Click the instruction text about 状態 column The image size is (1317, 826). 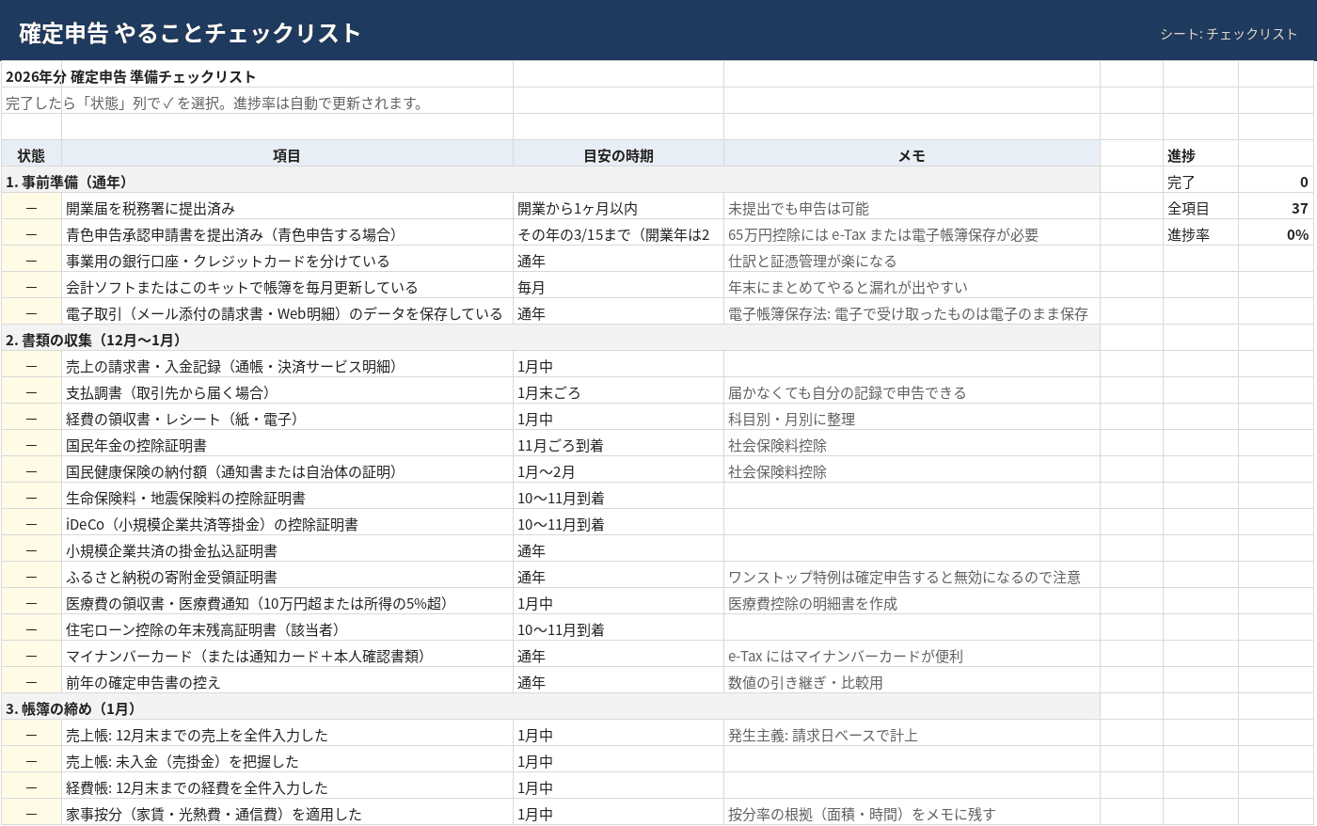(214, 103)
